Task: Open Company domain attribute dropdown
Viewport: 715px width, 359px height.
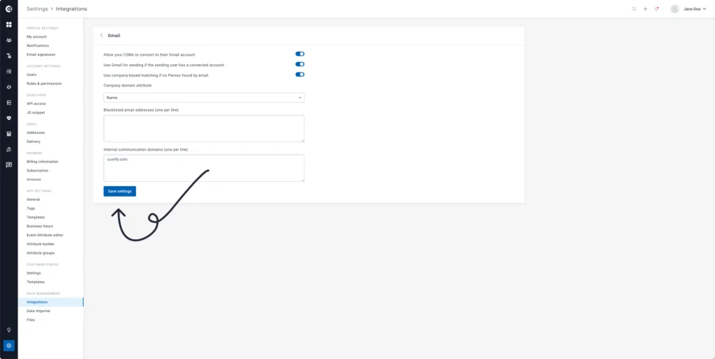Action: pos(204,98)
